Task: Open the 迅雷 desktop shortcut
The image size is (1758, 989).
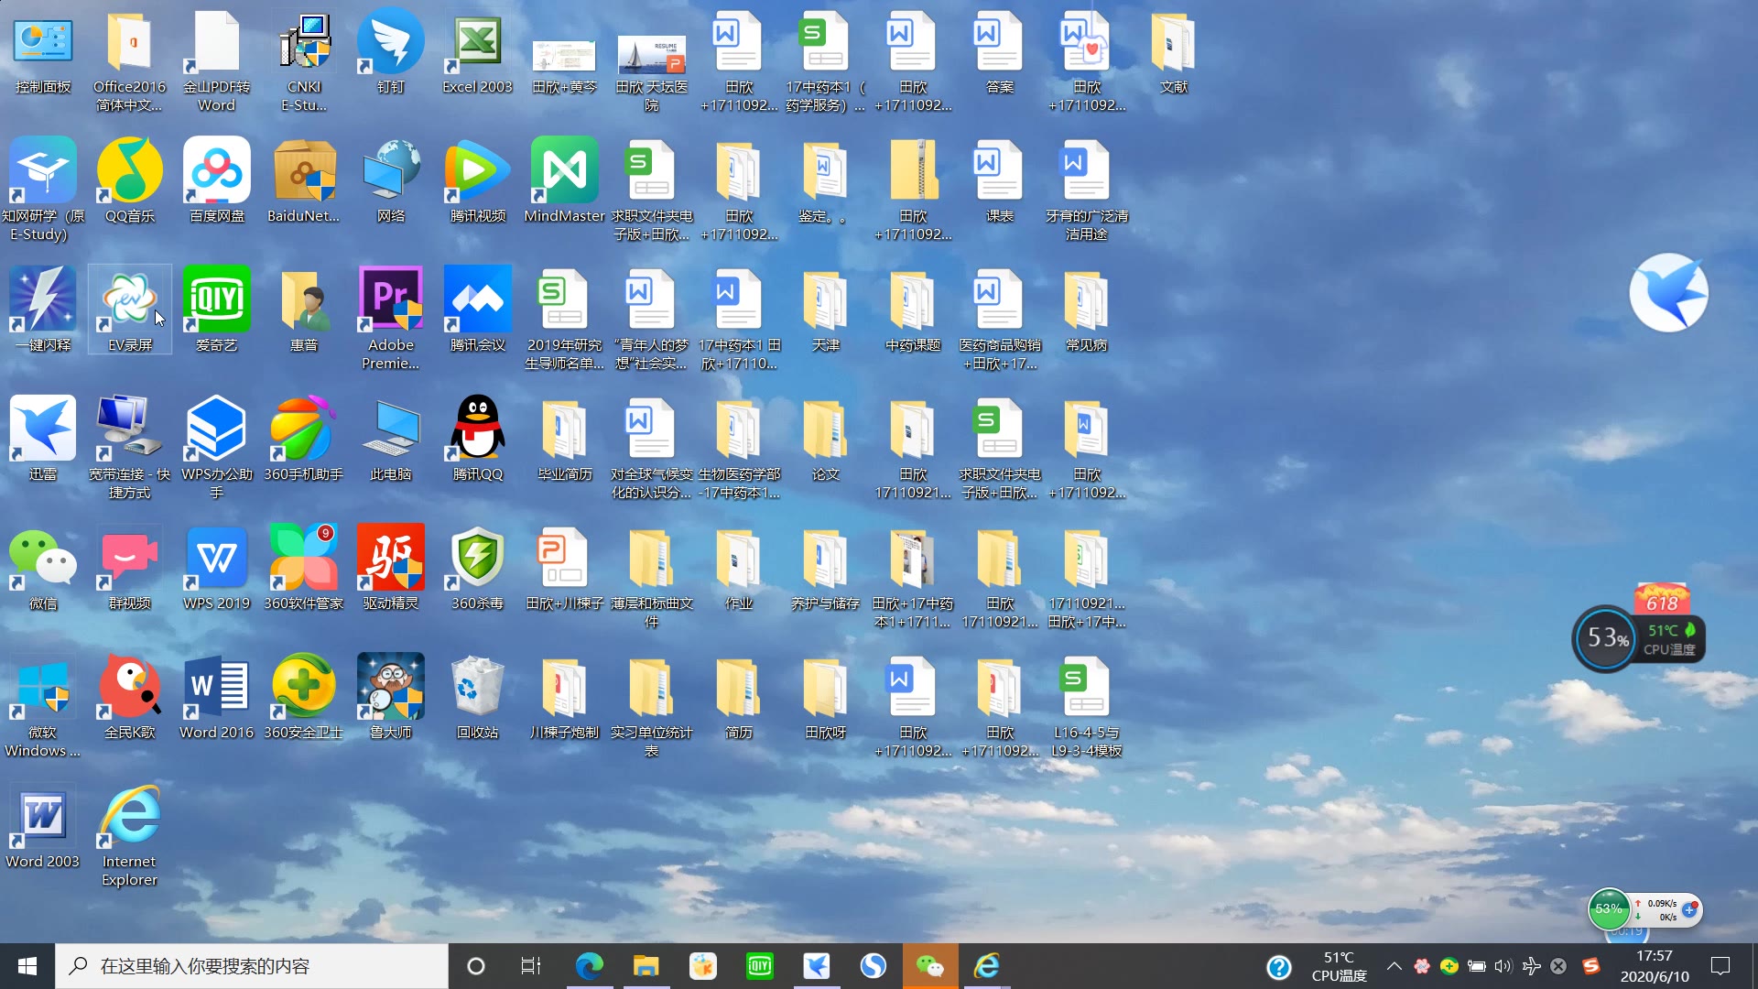Action: tap(43, 440)
